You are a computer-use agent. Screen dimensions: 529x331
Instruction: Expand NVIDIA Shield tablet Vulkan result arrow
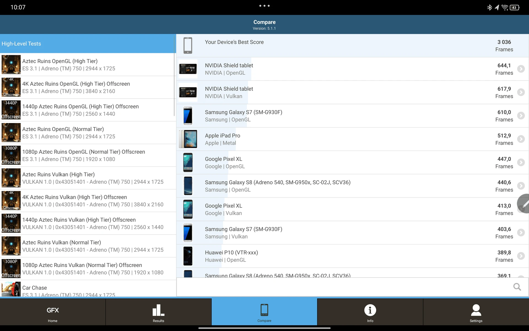(521, 92)
